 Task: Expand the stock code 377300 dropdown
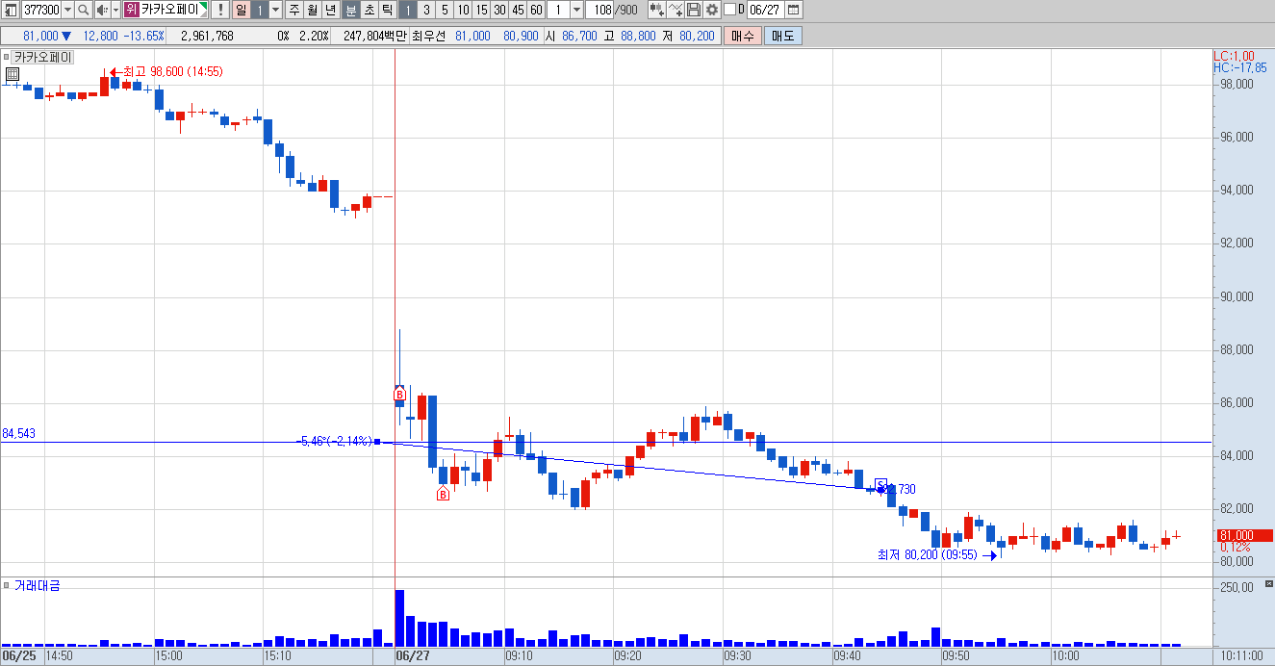pos(67,10)
